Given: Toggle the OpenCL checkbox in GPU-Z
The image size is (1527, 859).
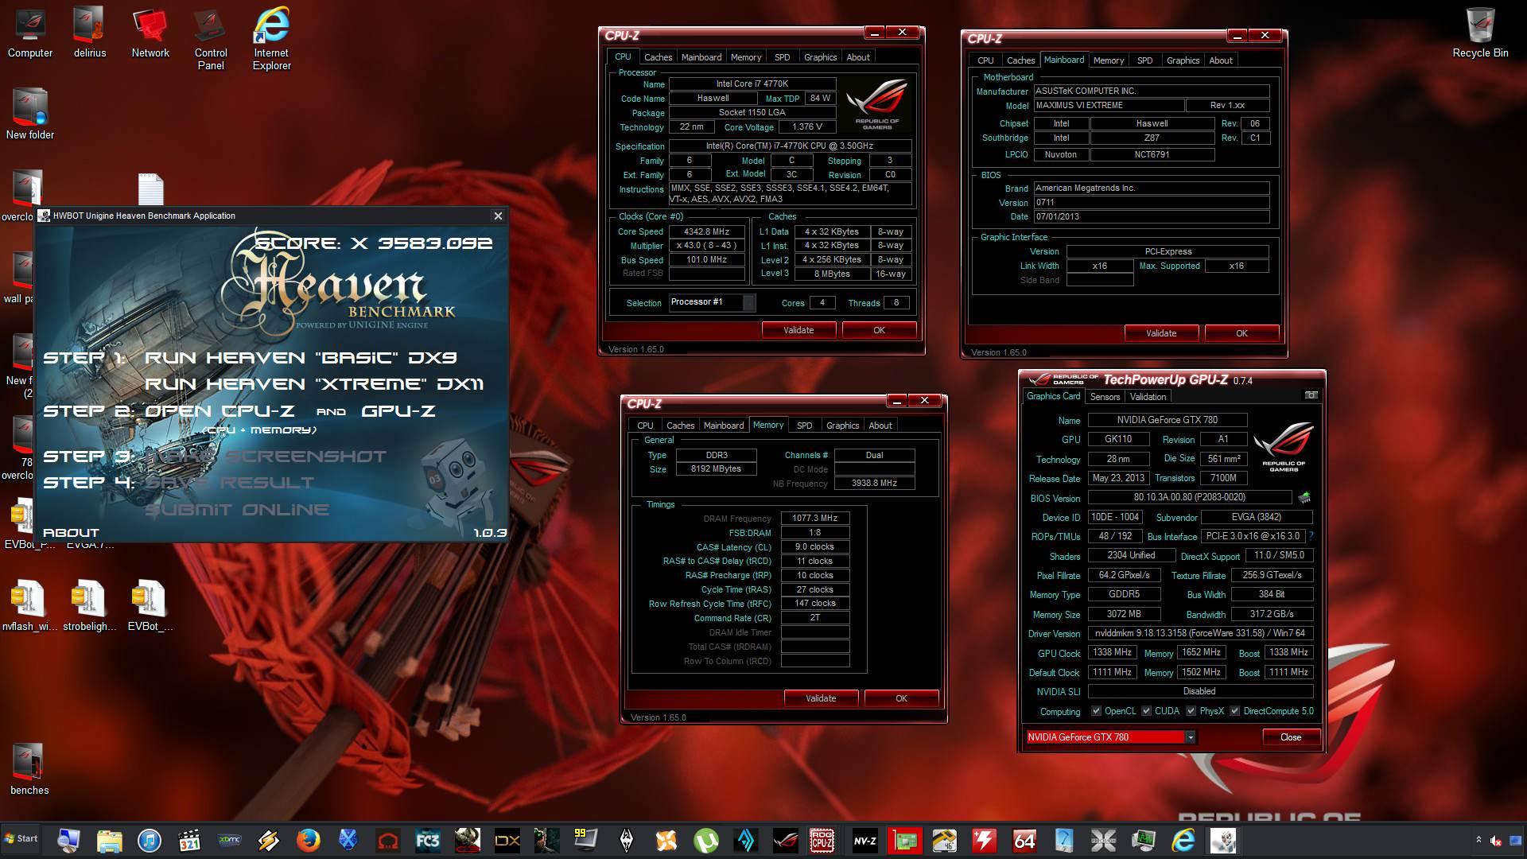Looking at the screenshot, I should click(1096, 711).
